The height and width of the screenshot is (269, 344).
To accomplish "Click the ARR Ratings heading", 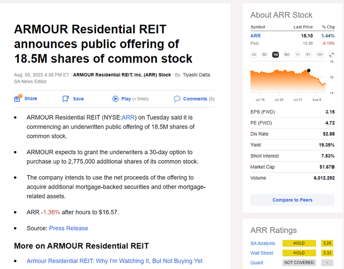I will [x=274, y=230].
